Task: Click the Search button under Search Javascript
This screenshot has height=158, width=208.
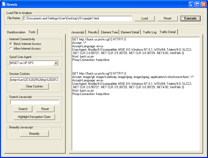Action: [23, 109]
